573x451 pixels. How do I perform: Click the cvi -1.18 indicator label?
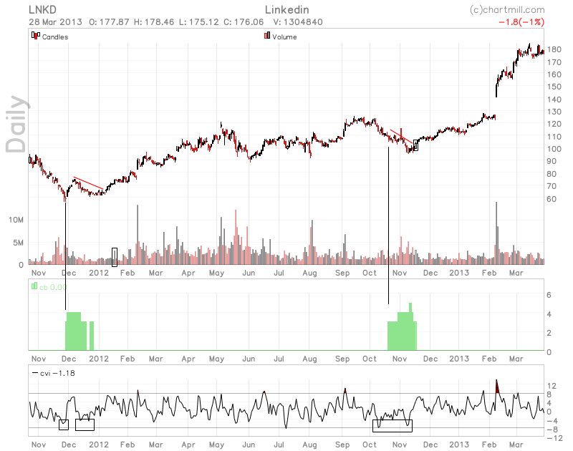coord(57,373)
